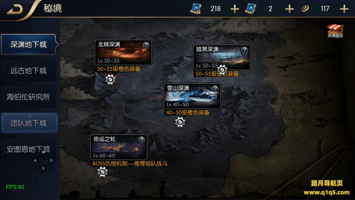
Task: Add more gold coins (117)
Action: (344, 9)
